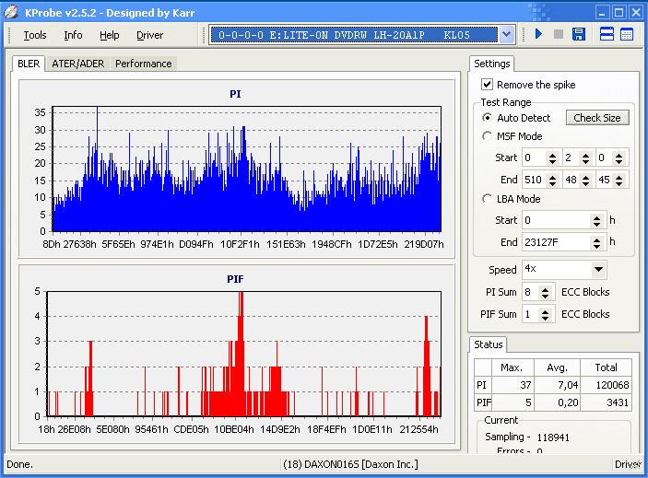Screen dimensions: 648x478
Task: Select the MSF Mode radio button
Action: 488,136
